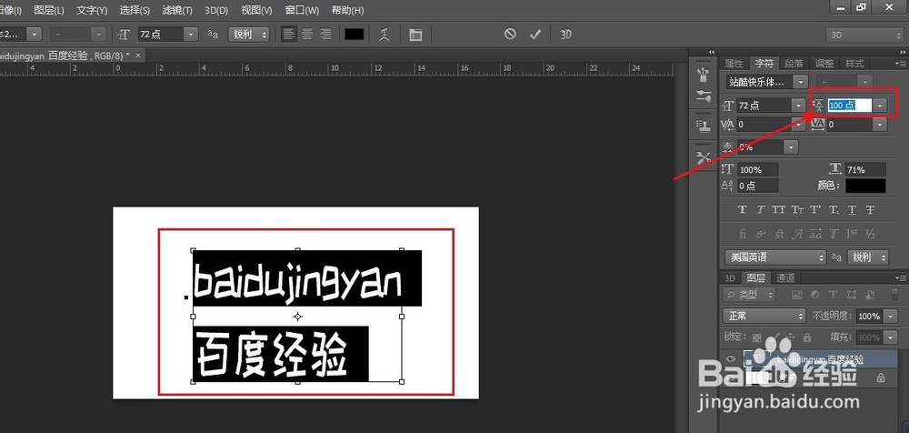Viewport: 909px width, 433px height.
Task: Align text right in options bar
Action: pos(325,35)
